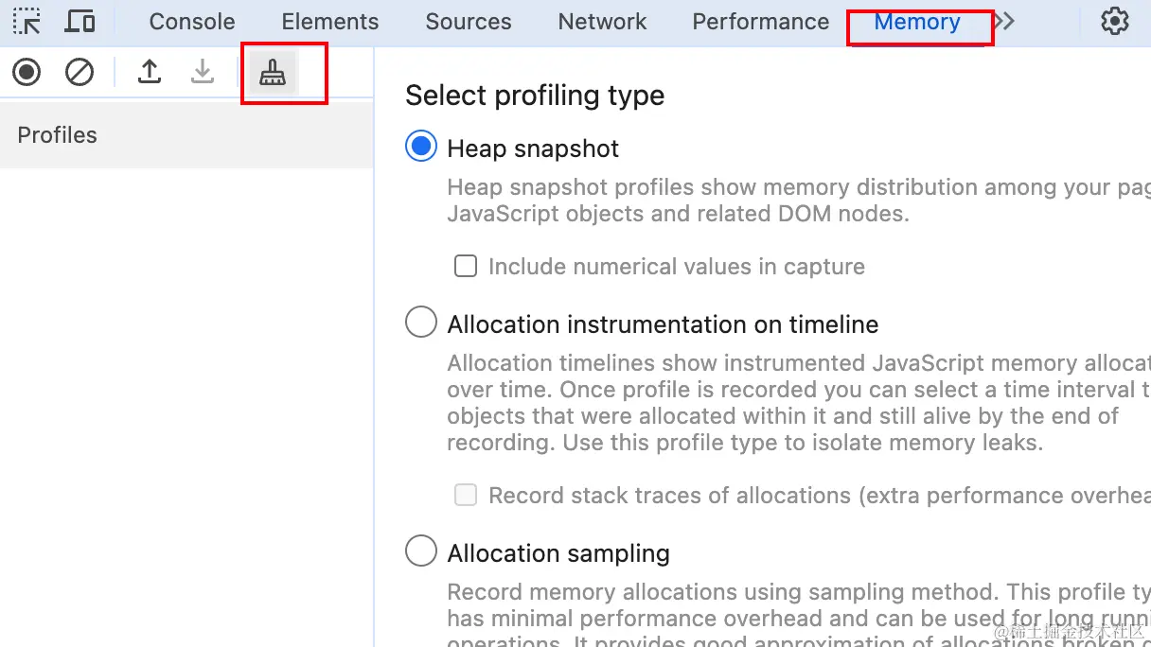1151x647 pixels.
Task: Click the collect garbage broom icon
Action: [273, 73]
